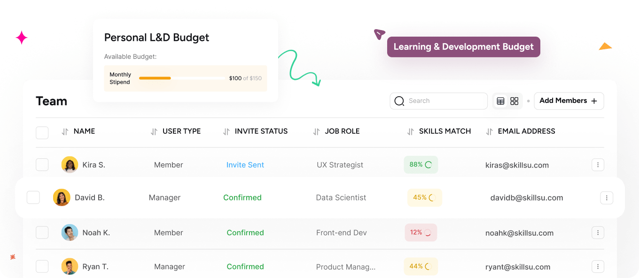The height and width of the screenshot is (278, 639).
Task: Click the Invite Sent link for Kira
Action: [245, 165]
